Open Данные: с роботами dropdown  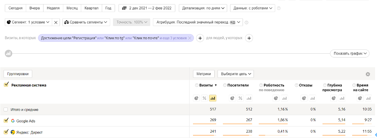coord(253,8)
